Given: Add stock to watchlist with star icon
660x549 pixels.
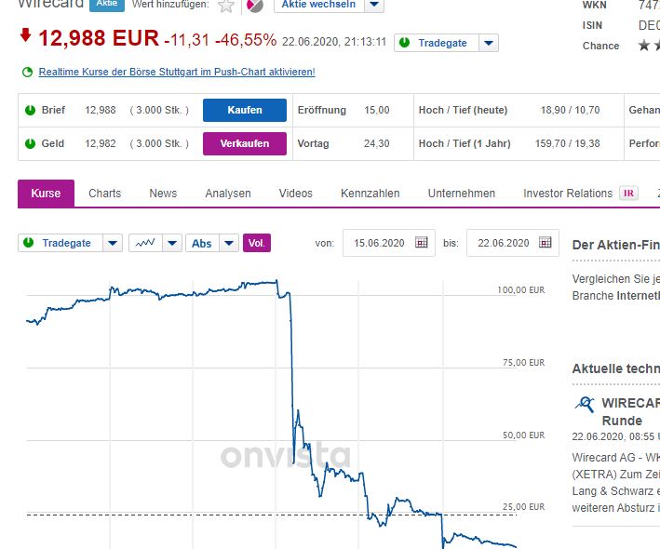Looking at the screenshot, I should click(226, 6).
